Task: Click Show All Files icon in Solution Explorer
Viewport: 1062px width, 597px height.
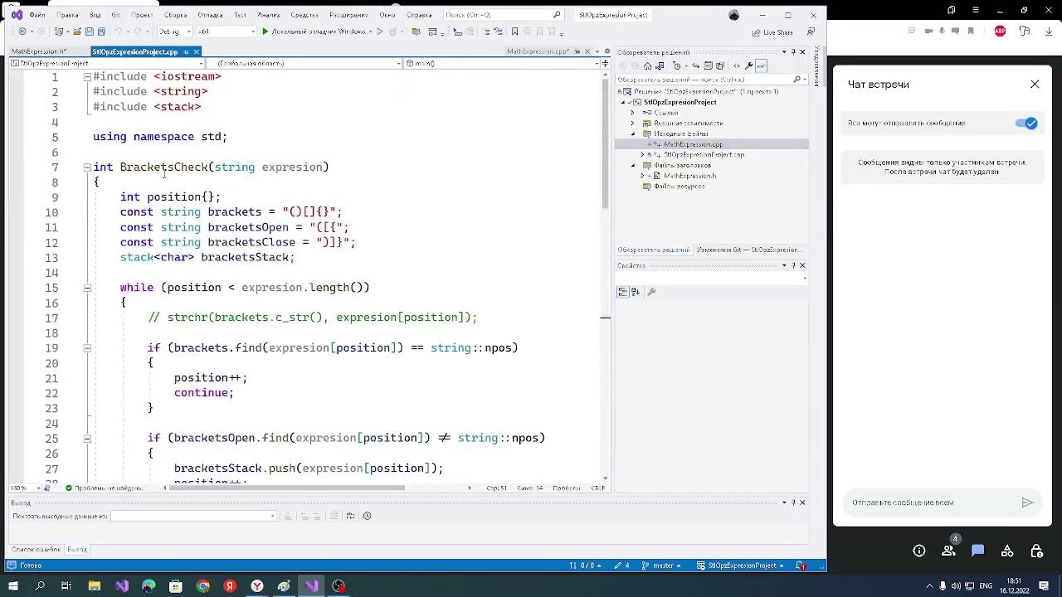Action: (x=719, y=66)
